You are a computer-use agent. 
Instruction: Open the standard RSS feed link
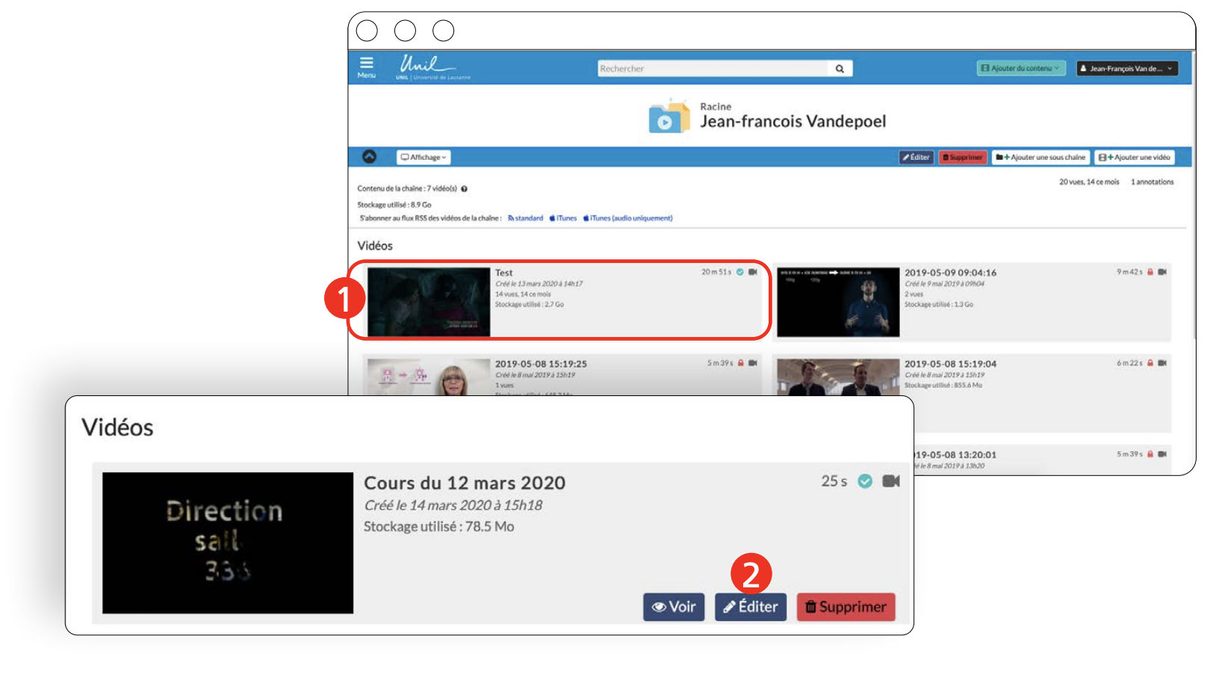526,218
